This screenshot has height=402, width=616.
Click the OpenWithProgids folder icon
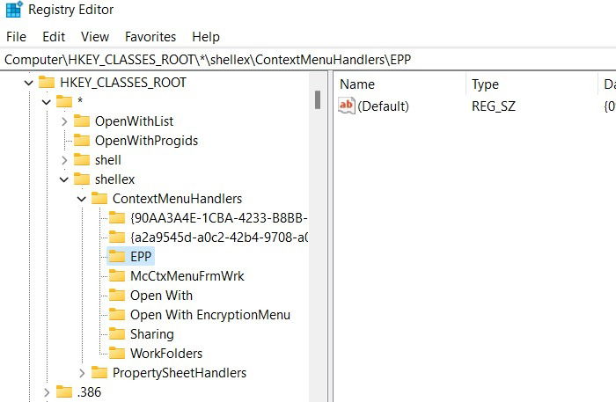pyautogui.click(x=82, y=141)
